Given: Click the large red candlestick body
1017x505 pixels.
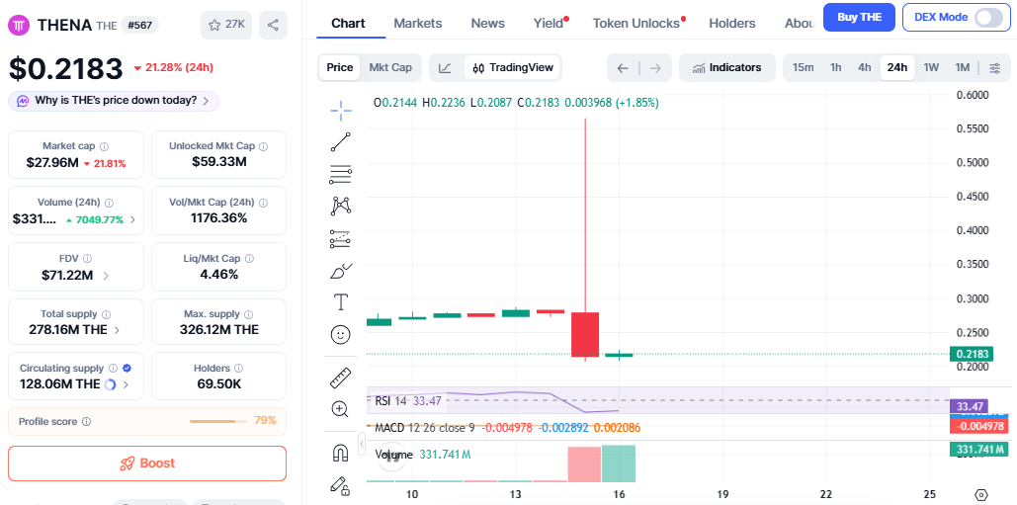Looking at the screenshot, I should pyautogui.click(x=585, y=334).
